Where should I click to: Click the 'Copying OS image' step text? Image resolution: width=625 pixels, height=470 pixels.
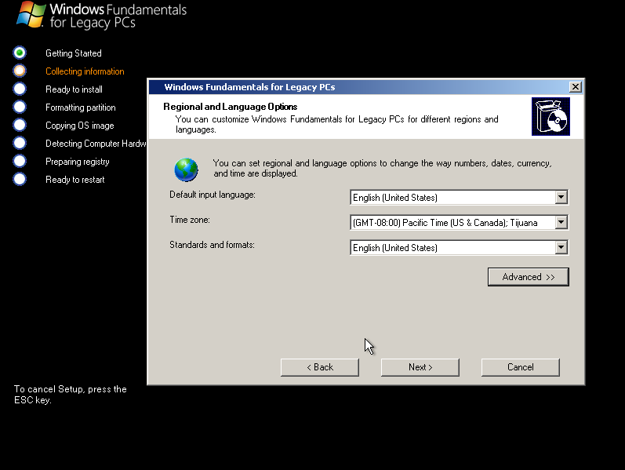coord(80,126)
